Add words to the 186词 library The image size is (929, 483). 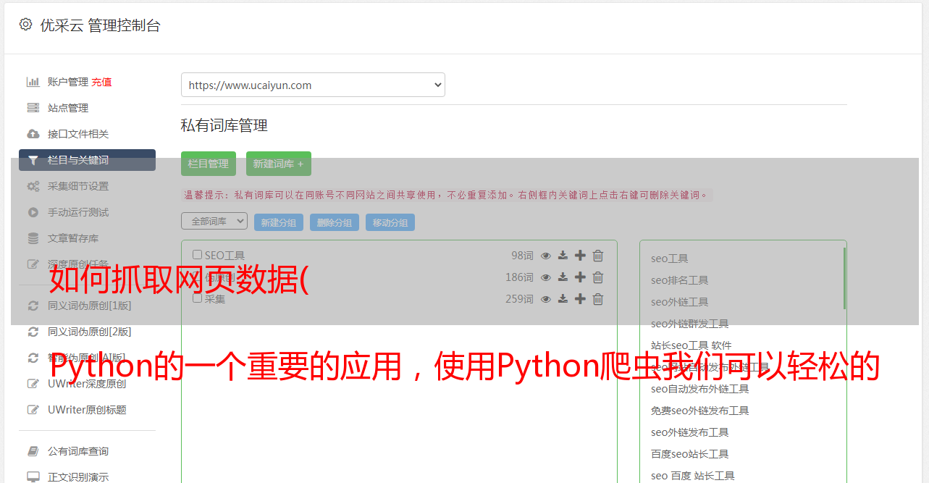pyautogui.click(x=580, y=277)
